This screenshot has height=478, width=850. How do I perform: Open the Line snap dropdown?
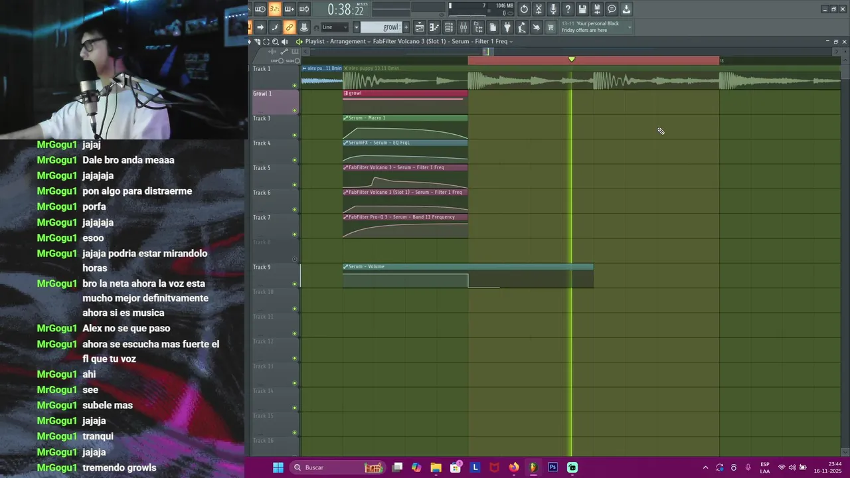point(335,27)
